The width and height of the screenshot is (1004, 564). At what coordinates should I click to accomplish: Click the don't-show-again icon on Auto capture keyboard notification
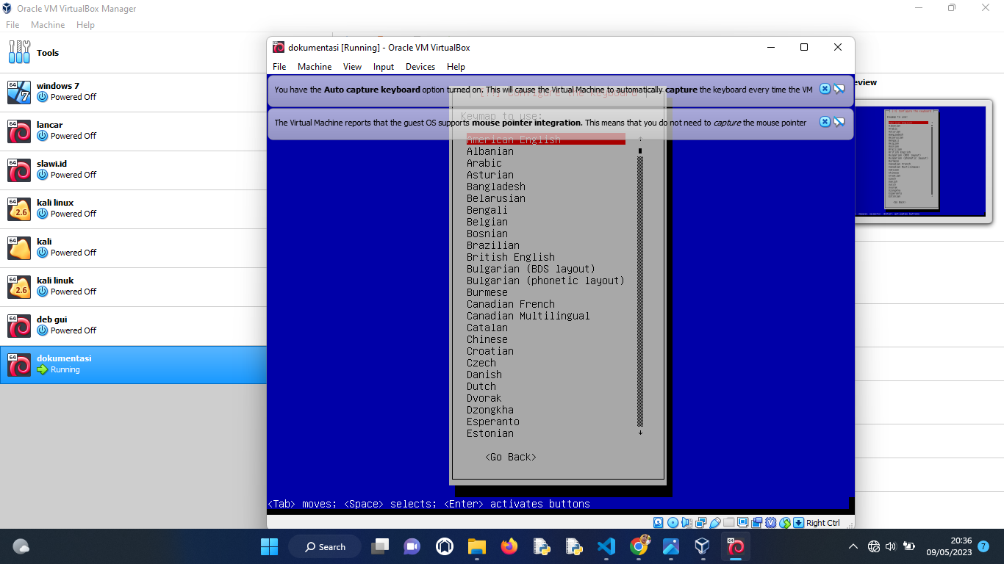tap(839, 89)
